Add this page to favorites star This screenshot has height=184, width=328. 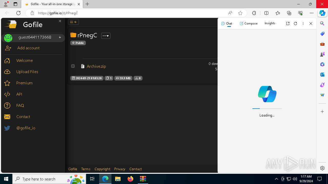coord(240,13)
